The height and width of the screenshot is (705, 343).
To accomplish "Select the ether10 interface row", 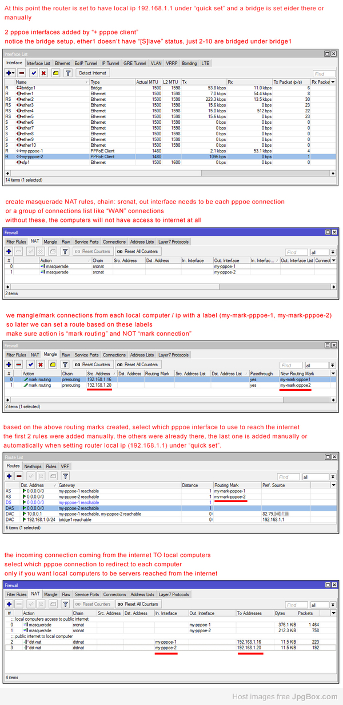I will coord(170,145).
